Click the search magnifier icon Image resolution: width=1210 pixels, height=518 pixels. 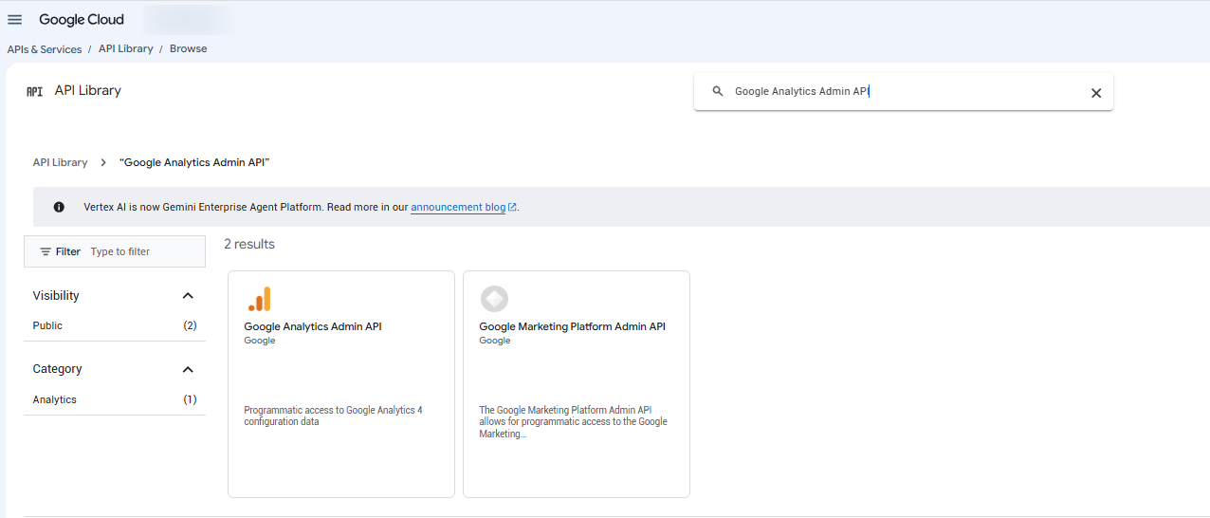coord(718,92)
